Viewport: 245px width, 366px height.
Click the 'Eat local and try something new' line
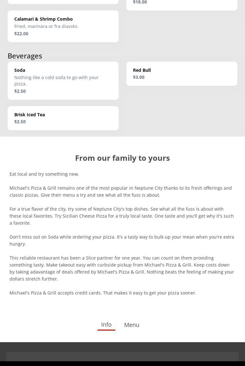click(44, 174)
